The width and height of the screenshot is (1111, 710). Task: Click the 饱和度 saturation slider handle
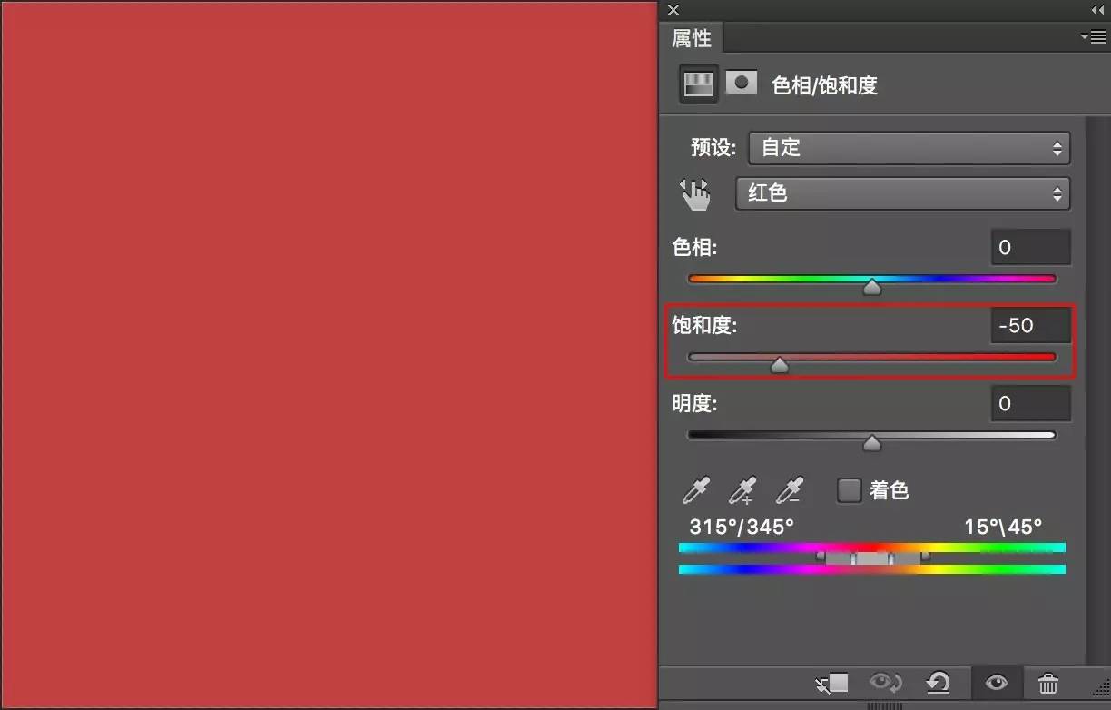(780, 365)
